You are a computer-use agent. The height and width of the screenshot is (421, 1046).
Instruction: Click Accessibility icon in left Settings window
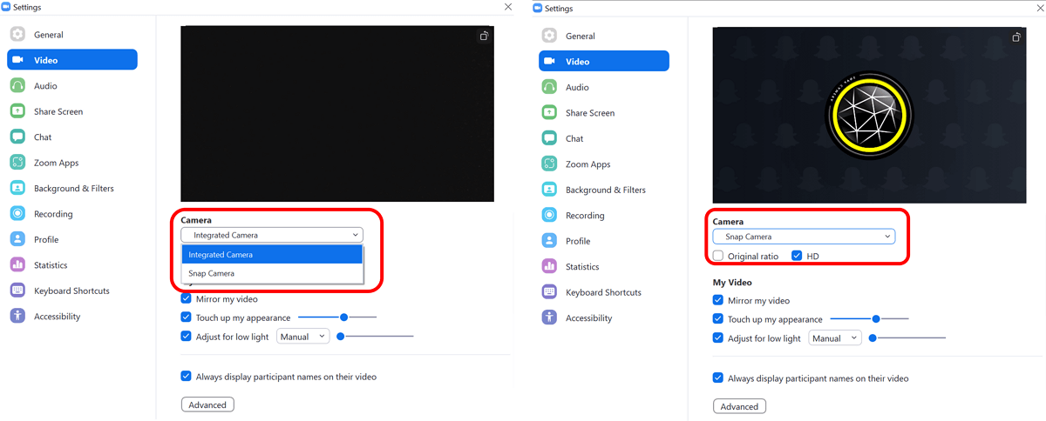pos(17,317)
